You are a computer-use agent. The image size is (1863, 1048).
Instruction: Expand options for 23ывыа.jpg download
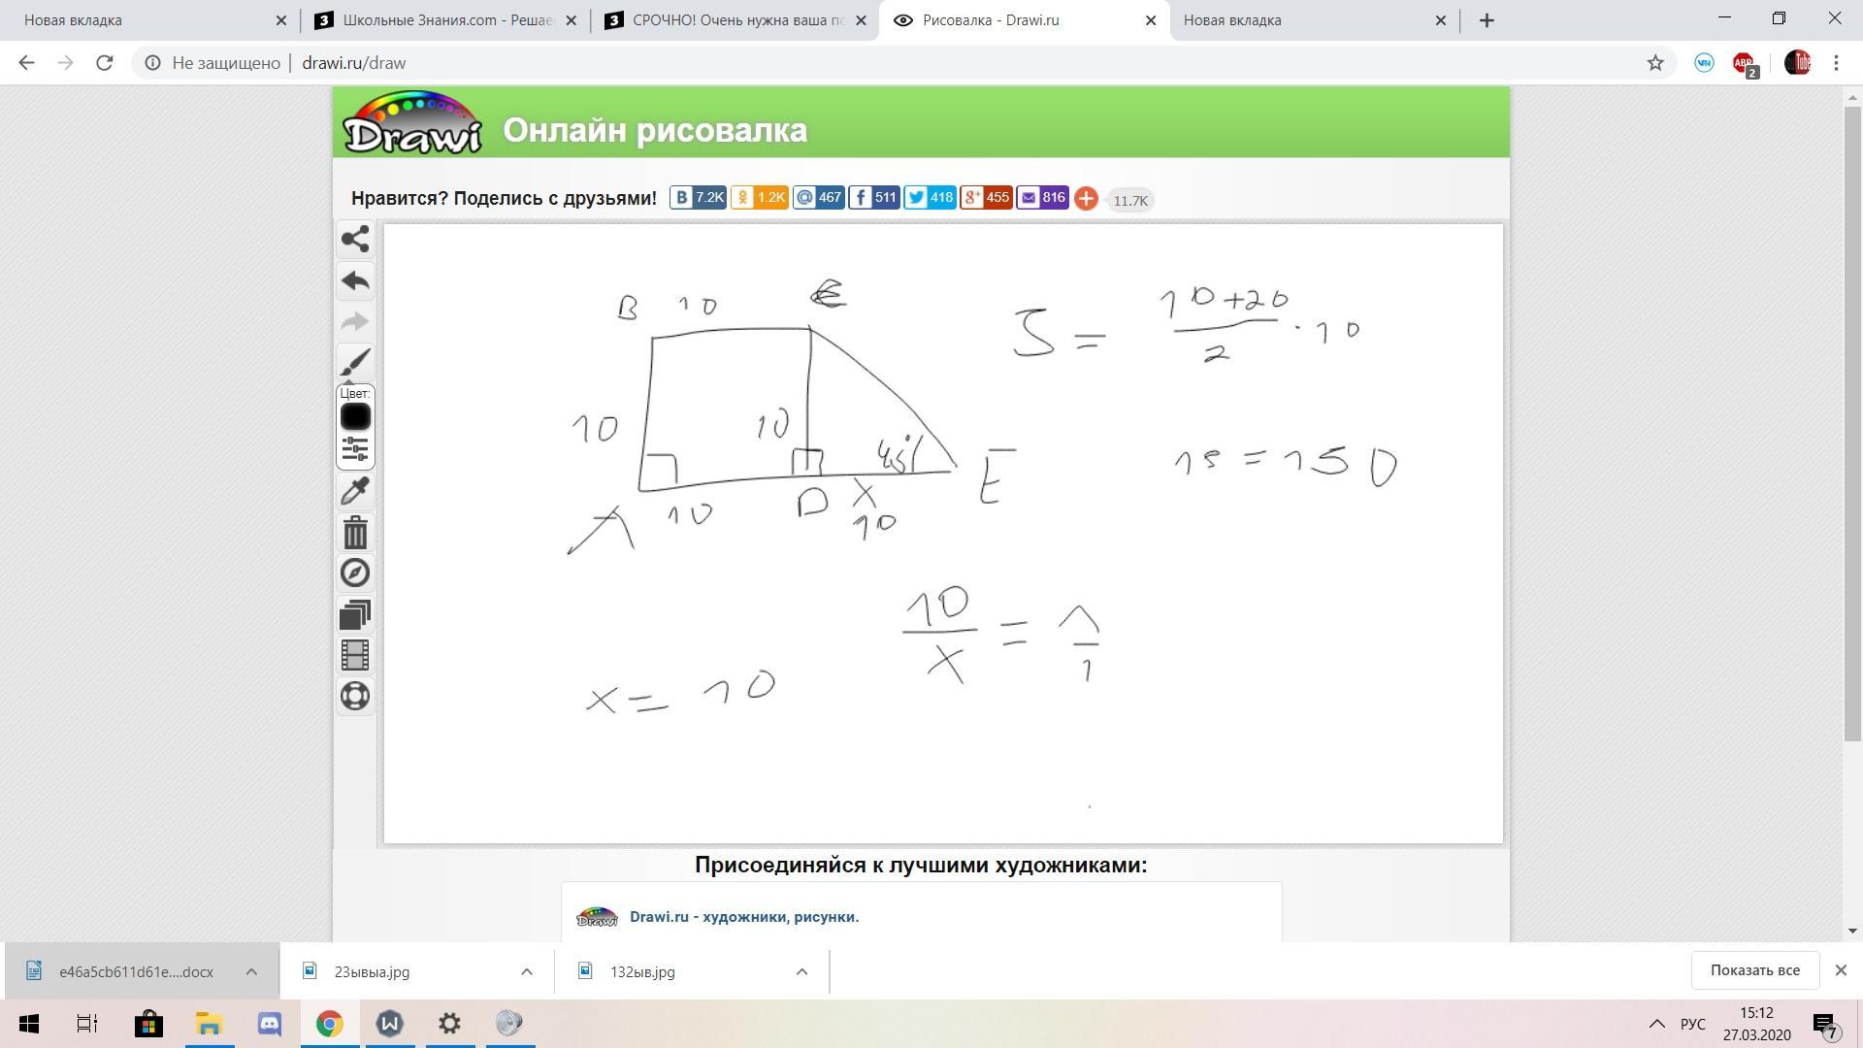point(526,971)
